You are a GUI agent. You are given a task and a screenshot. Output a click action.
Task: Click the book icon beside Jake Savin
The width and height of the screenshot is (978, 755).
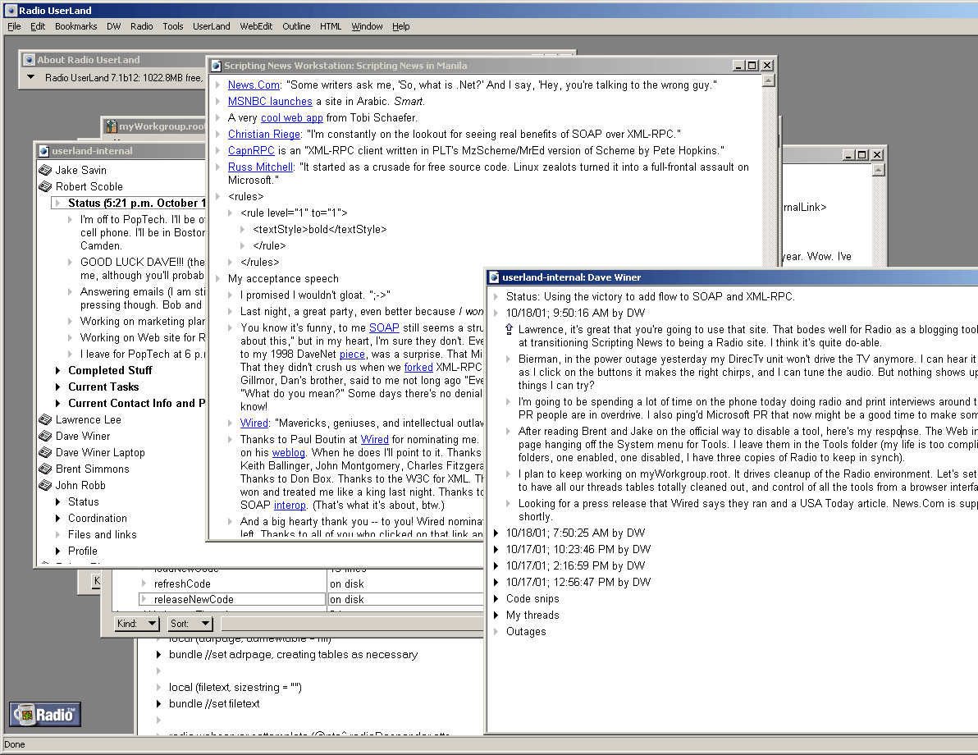tap(45, 171)
